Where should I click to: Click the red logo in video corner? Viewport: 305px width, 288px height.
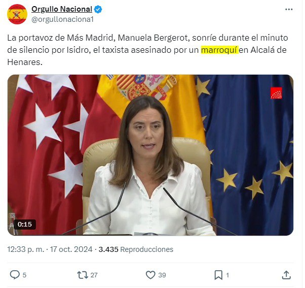click(276, 93)
